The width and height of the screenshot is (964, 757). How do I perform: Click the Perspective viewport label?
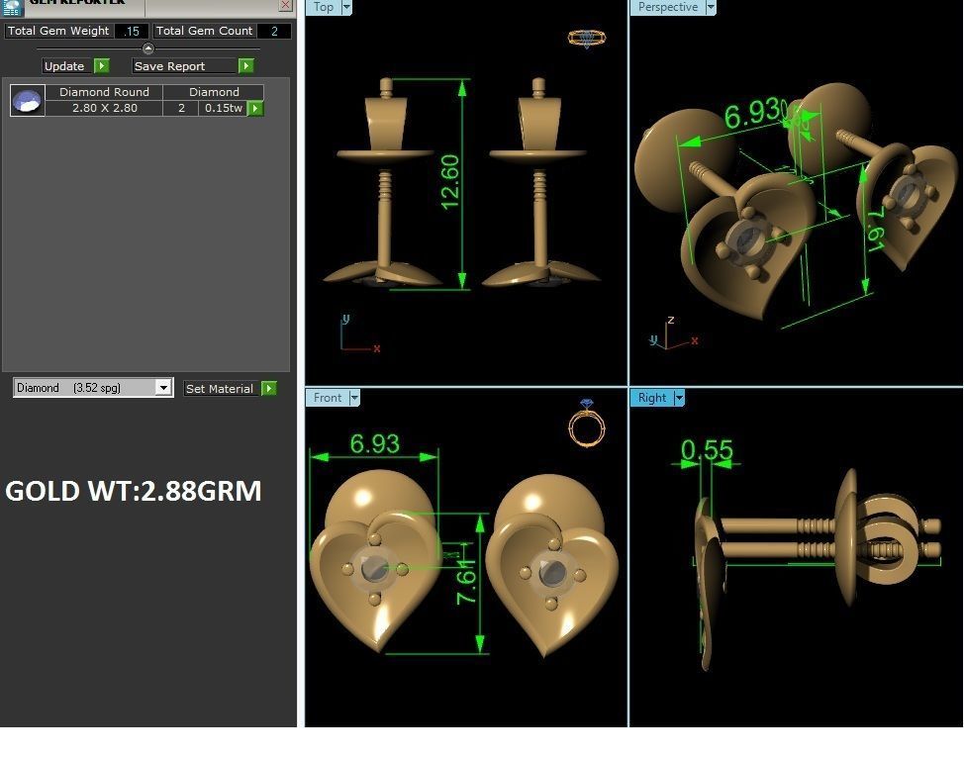tap(668, 7)
